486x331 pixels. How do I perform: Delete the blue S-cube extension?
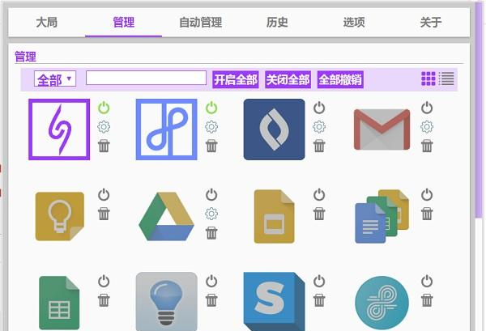click(319, 300)
